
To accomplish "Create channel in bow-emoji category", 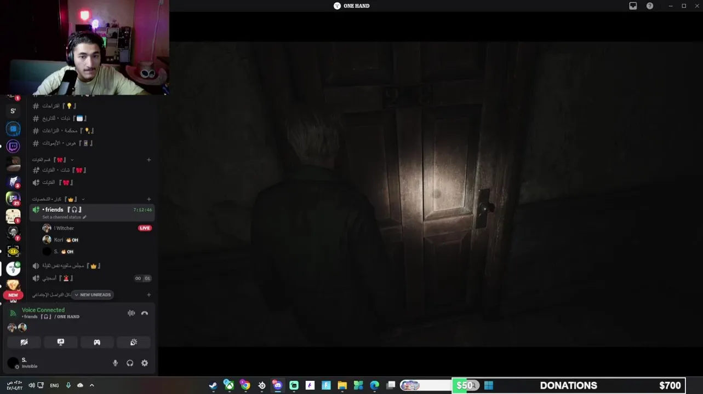I will click(149, 160).
